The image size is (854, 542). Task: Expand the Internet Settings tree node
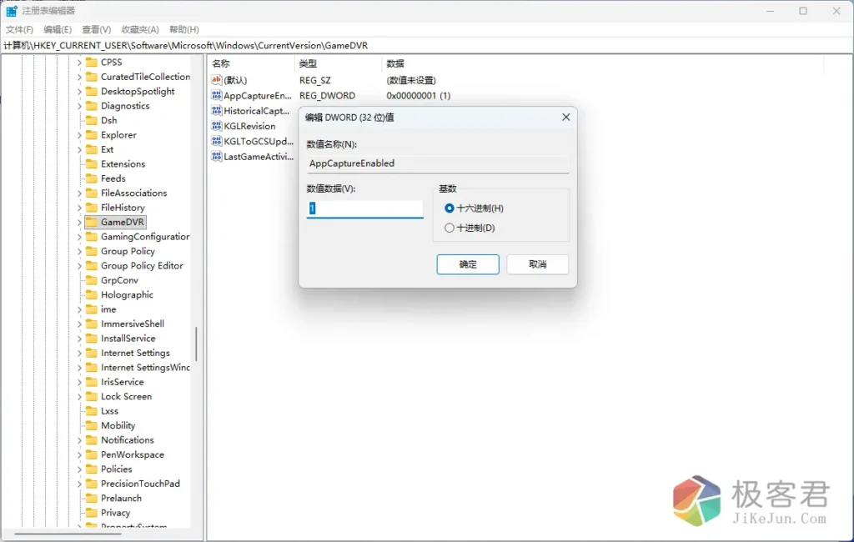(80, 353)
